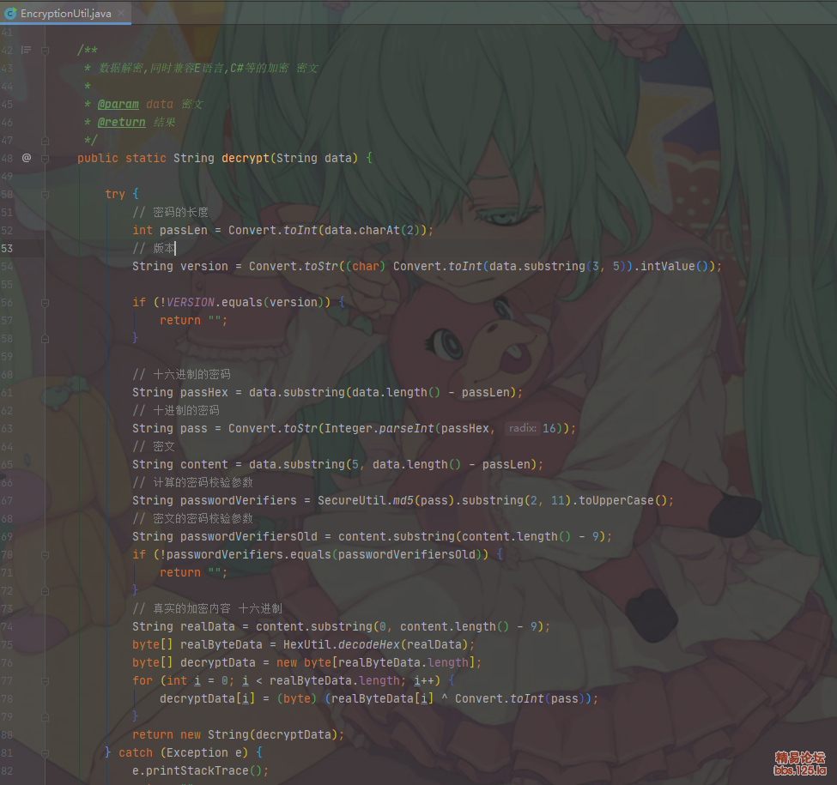Viewport: 837px width, 785px height.
Task: Collapse the for loop at line 77
Action: 45,681
